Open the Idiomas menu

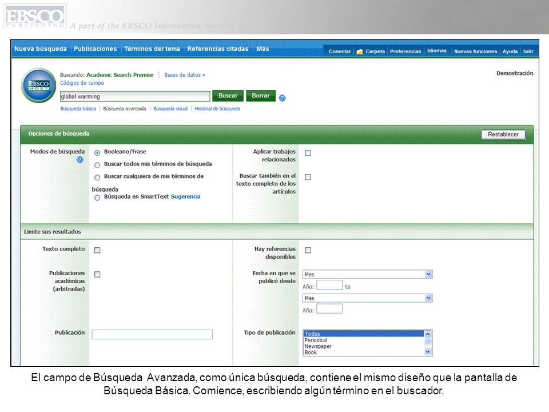click(x=436, y=50)
